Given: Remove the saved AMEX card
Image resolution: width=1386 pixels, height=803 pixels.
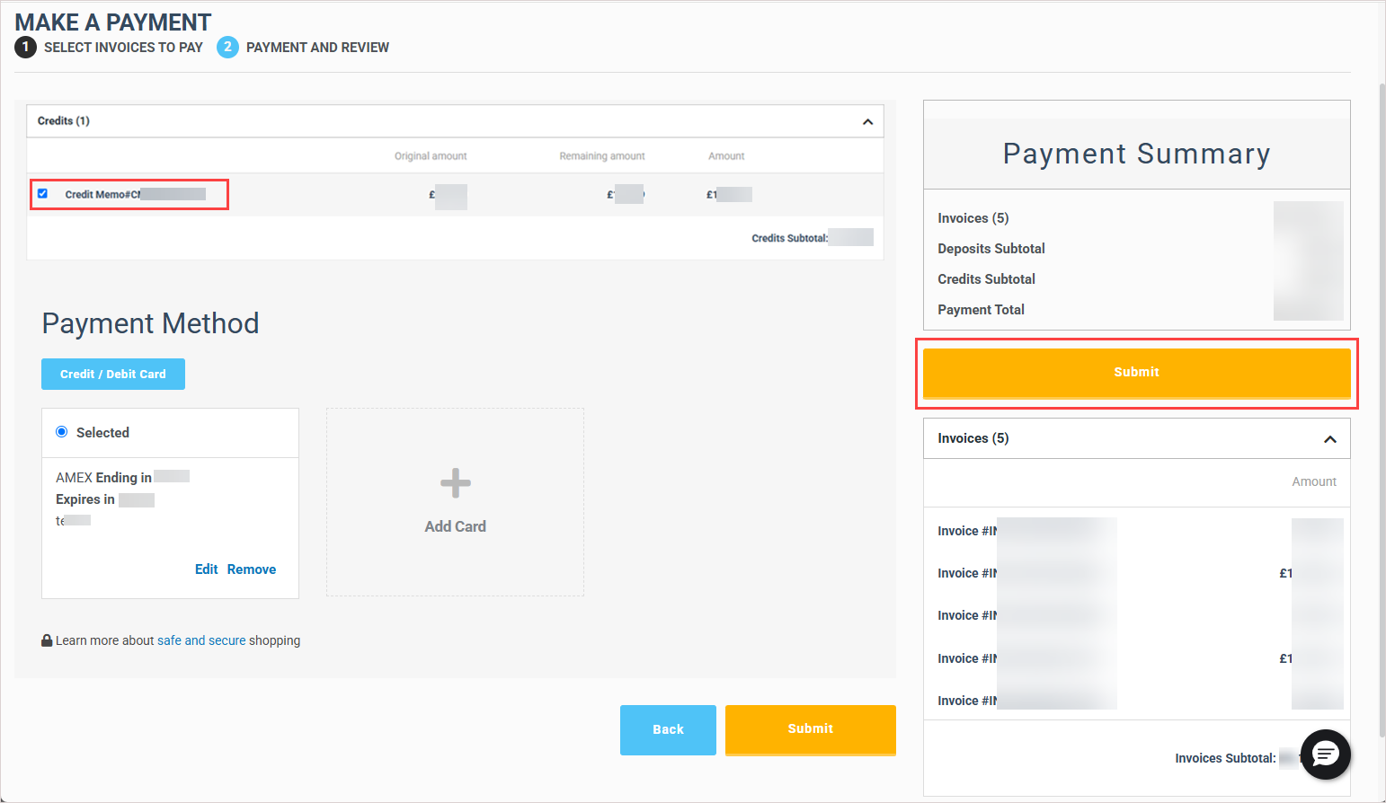Looking at the screenshot, I should 252,569.
